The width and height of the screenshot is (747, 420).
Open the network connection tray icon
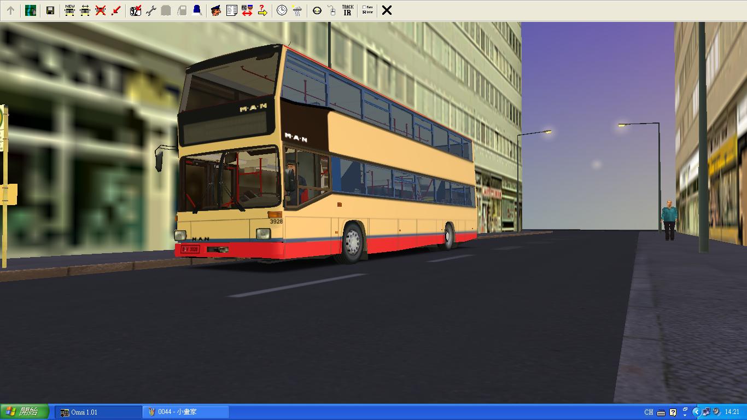pos(706,412)
